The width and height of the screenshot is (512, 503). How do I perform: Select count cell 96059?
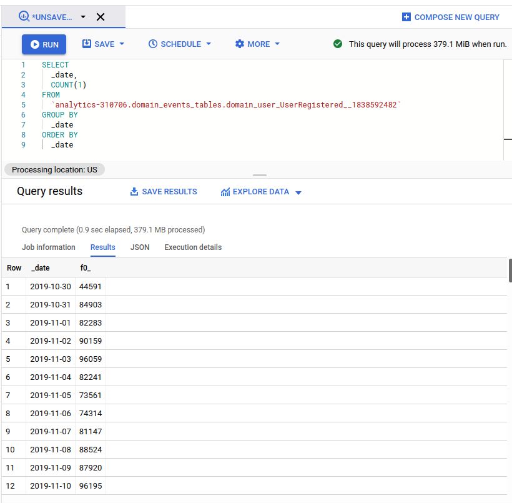91,359
